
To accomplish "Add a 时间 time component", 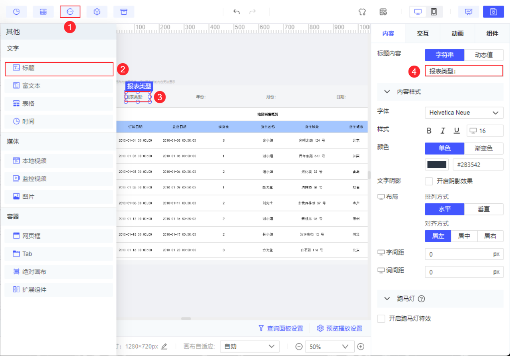I will [x=59, y=121].
